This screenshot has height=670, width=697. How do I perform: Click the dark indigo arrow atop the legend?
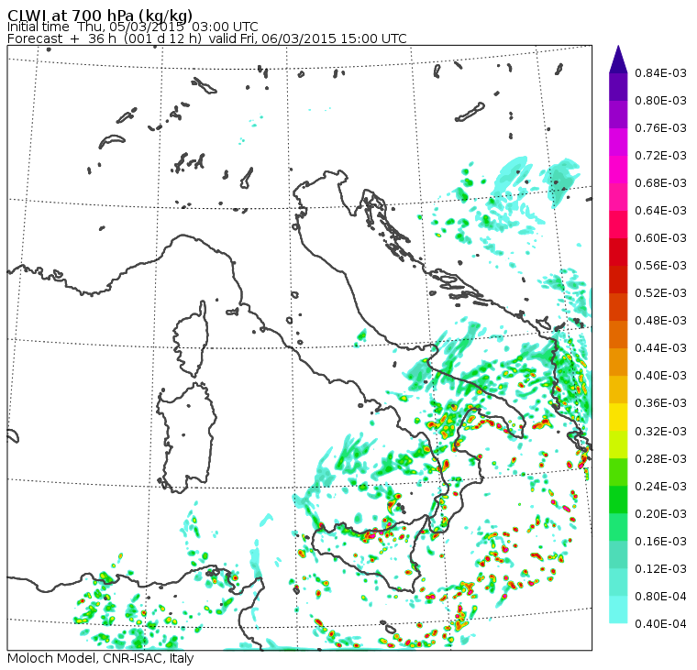tap(618, 59)
